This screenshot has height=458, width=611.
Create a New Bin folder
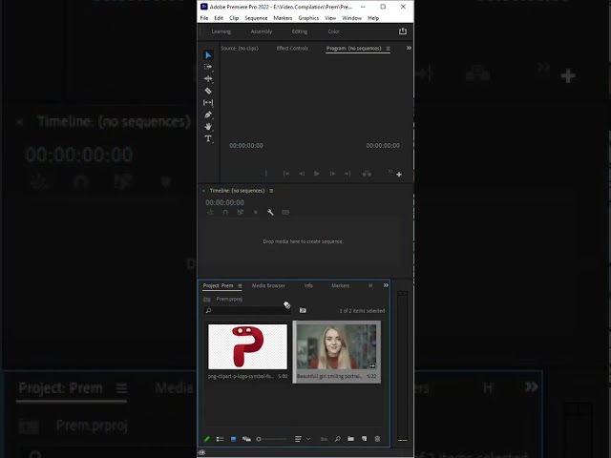pyautogui.click(x=350, y=439)
